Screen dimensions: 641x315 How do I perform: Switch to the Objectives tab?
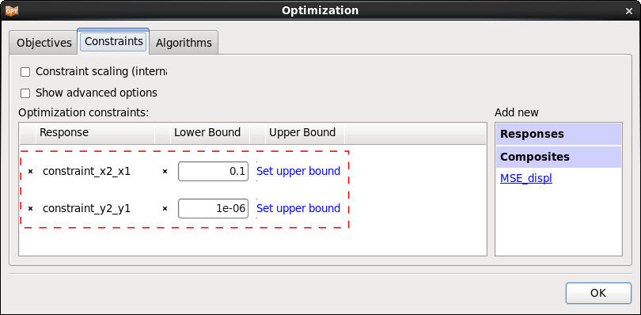point(44,43)
